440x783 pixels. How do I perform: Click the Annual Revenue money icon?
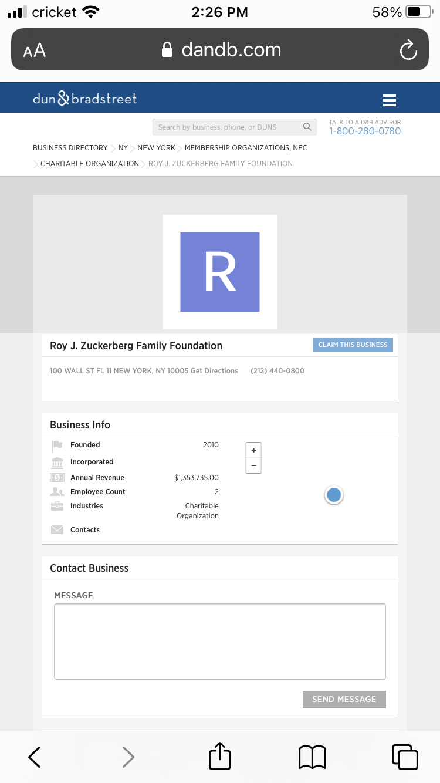(x=57, y=478)
